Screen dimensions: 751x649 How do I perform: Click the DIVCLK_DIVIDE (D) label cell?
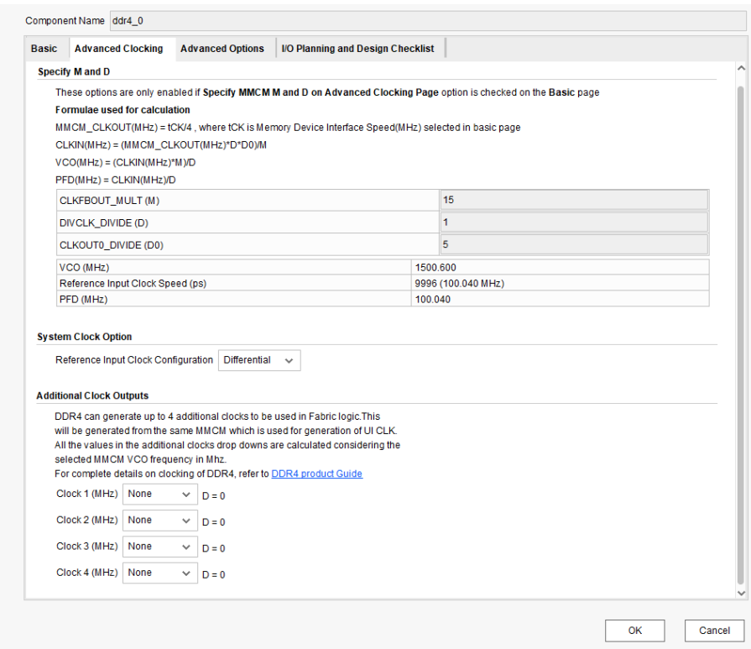248,222
